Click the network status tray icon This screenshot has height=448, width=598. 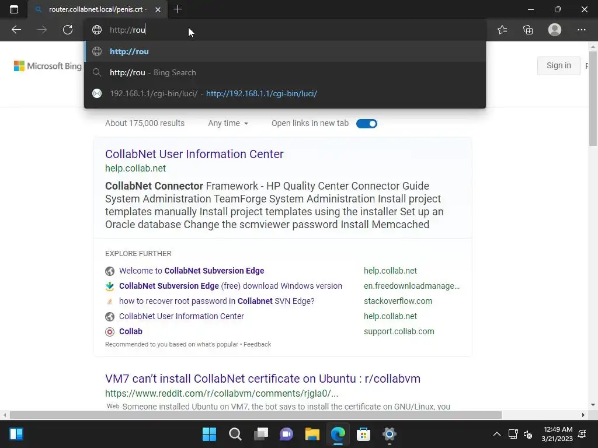pyautogui.click(x=513, y=434)
